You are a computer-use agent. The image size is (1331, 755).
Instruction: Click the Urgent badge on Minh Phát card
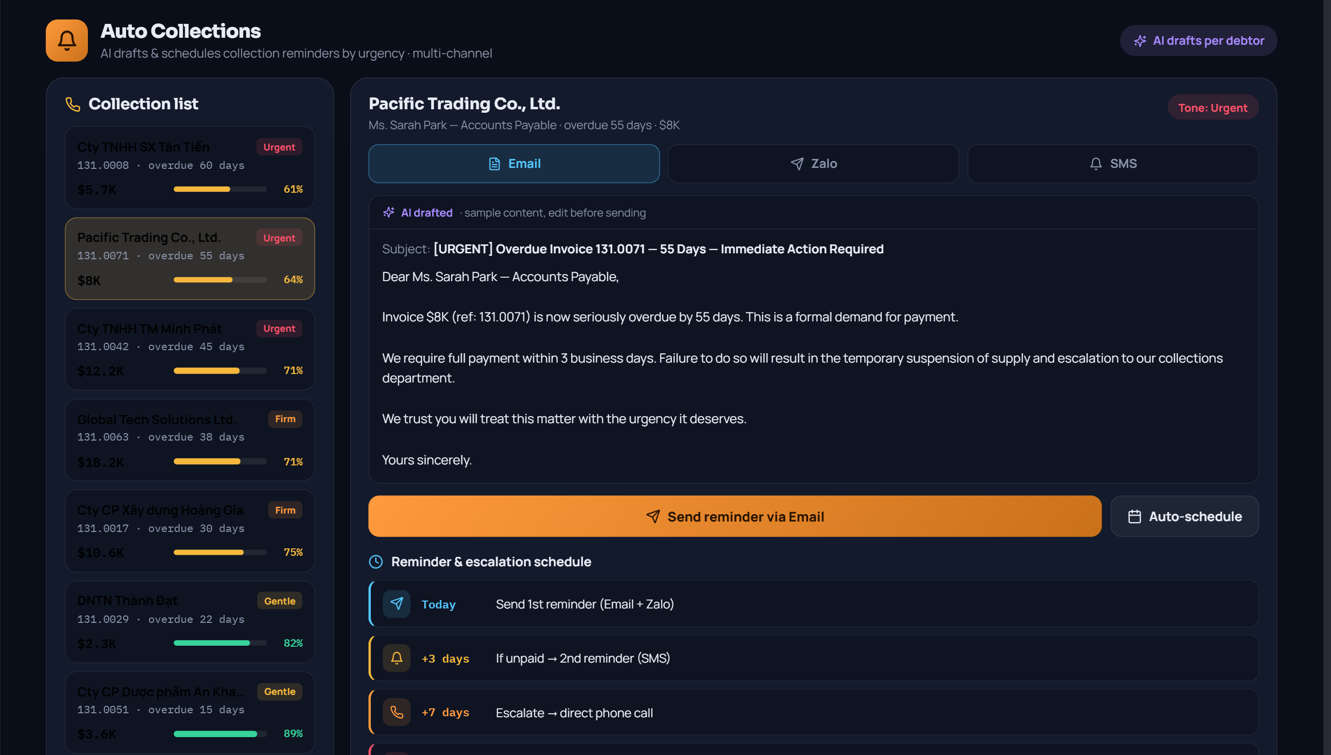[280, 329]
